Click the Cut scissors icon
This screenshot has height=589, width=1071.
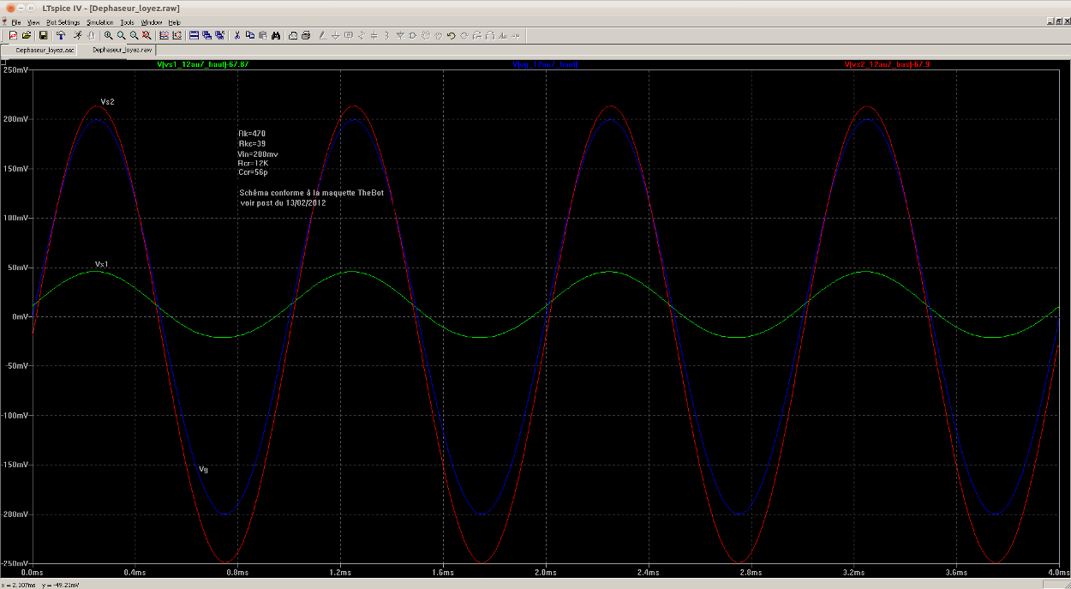point(236,35)
